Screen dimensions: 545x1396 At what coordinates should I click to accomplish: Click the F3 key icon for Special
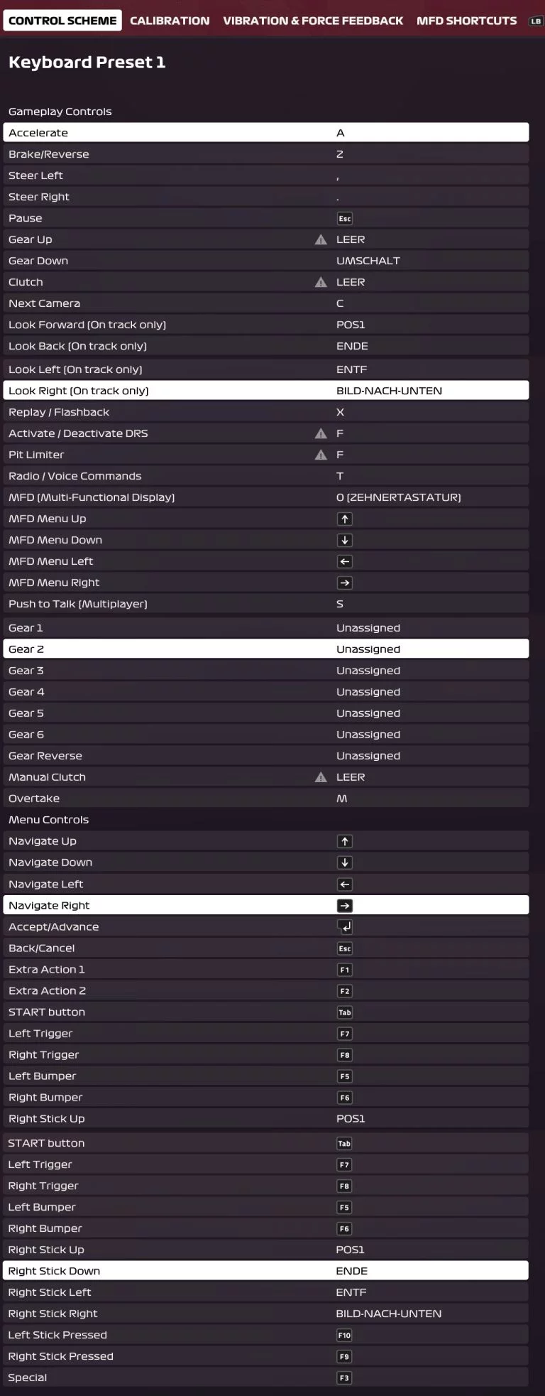coord(344,1378)
